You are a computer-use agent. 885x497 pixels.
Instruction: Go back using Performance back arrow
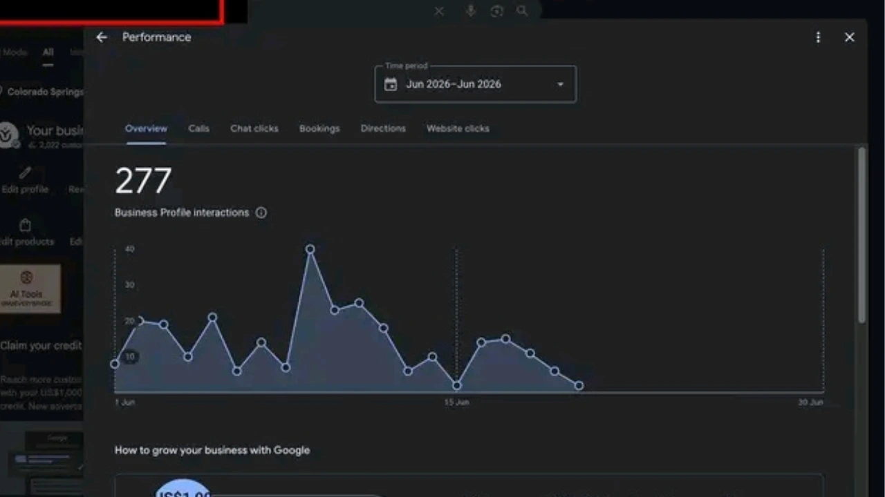[x=102, y=37]
